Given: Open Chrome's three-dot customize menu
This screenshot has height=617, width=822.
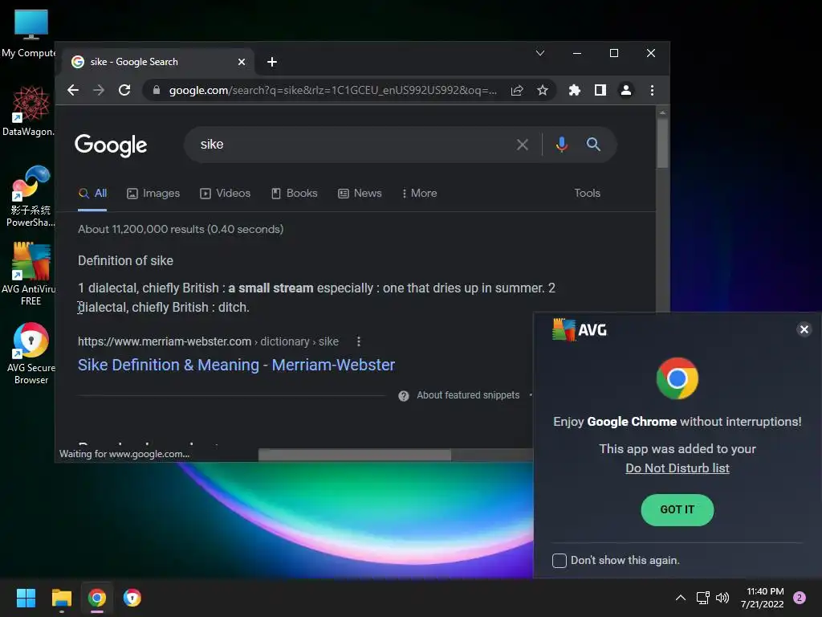Looking at the screenshot, I should coord(652,90).
